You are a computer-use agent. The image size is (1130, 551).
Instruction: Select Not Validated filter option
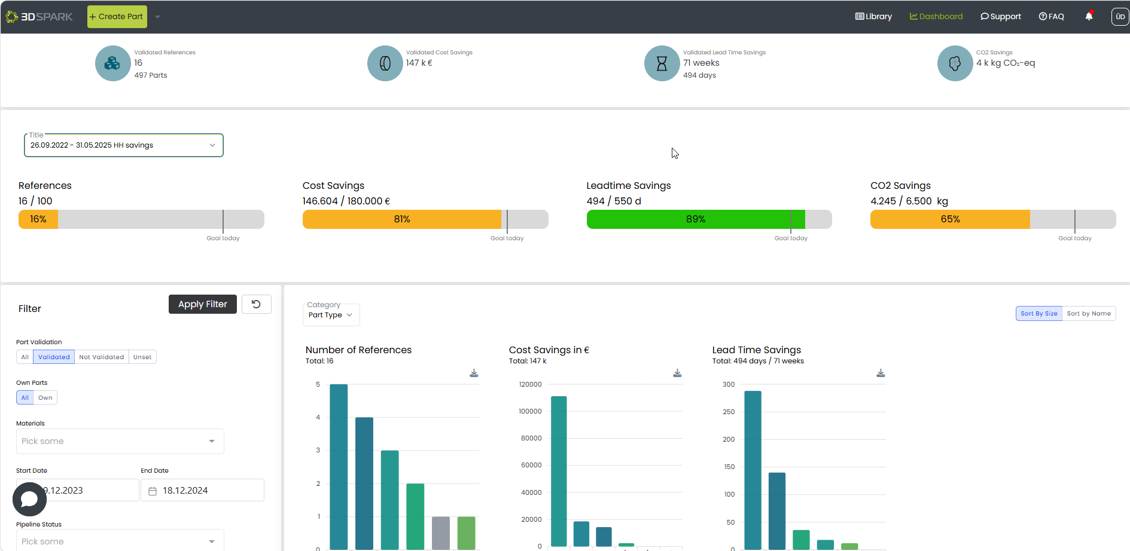pos(101,357)
